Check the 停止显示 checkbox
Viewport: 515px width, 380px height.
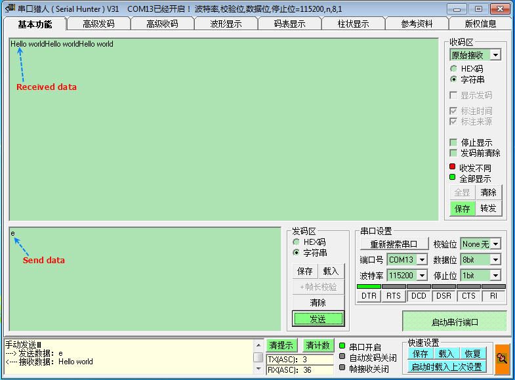tap(453, 142)
